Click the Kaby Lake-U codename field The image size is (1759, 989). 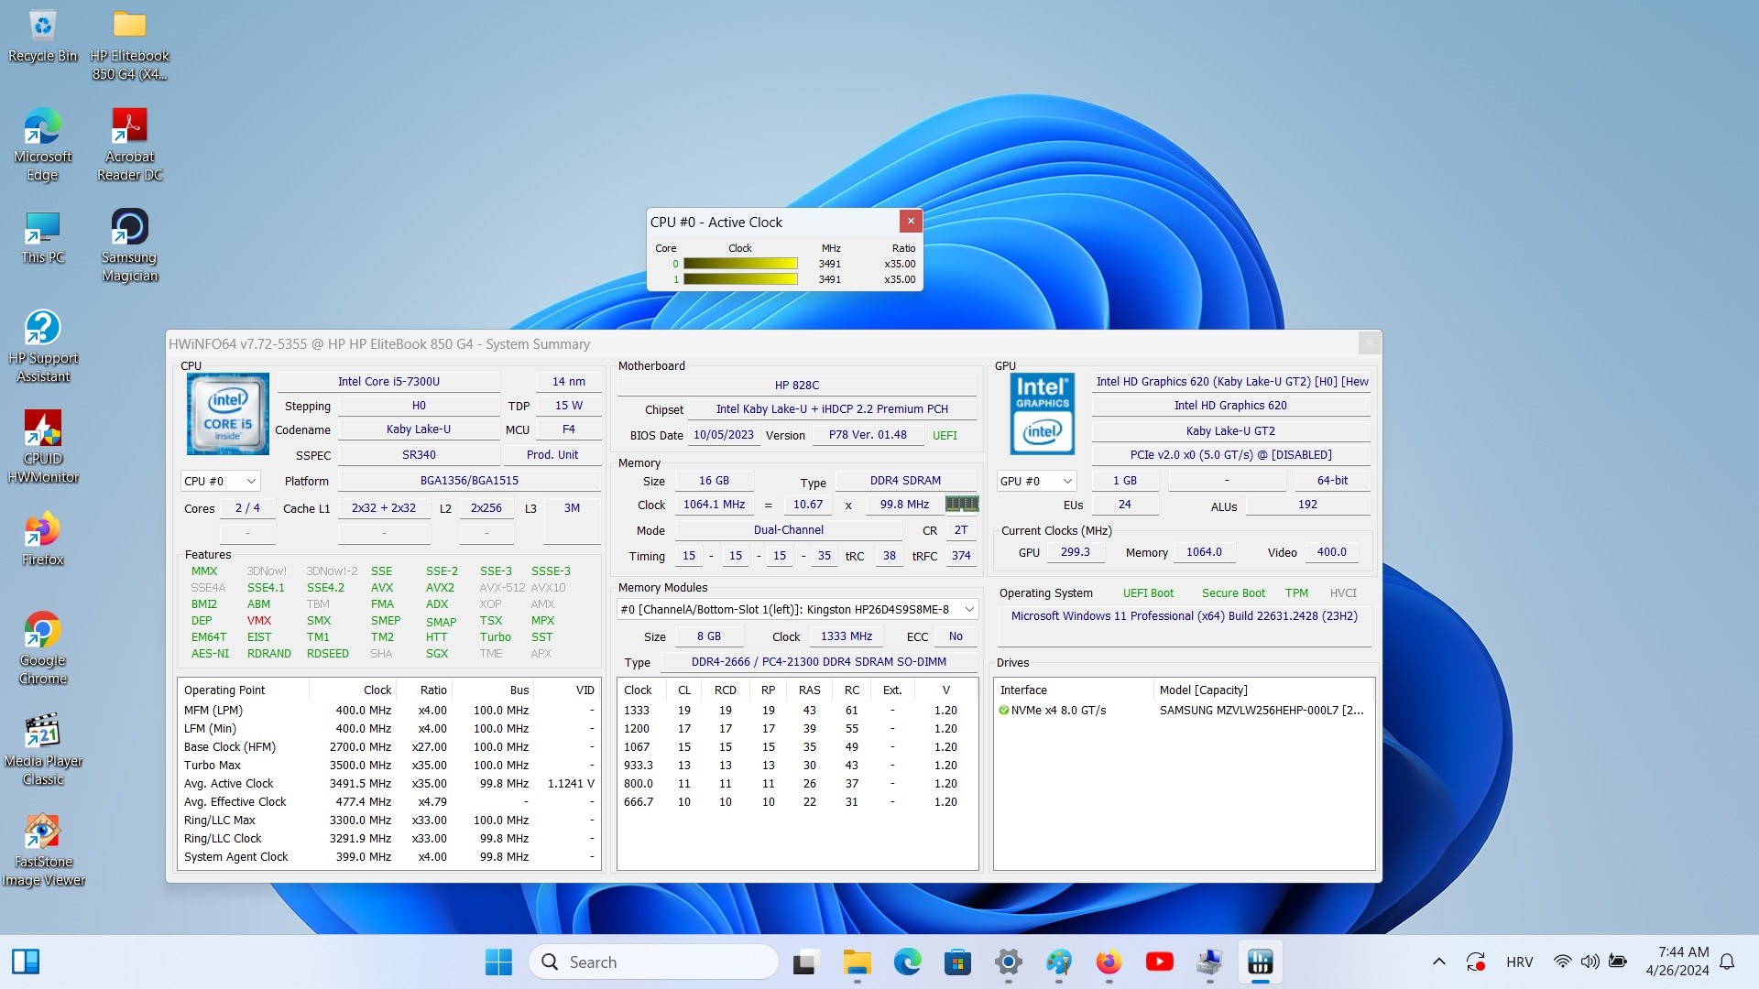click(x=419, y=429)
